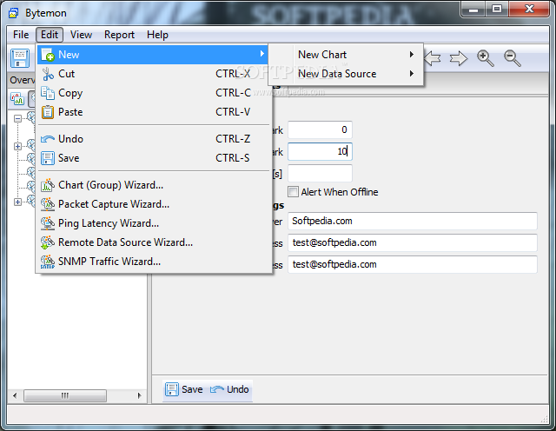Viewport: 556px width, 431px height.
Task: Collapse the top tree node
Action: (17, 118)
